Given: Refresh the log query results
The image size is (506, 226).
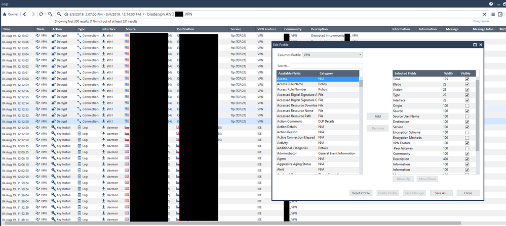Looking at the screenshot, I should click(42, 15).
